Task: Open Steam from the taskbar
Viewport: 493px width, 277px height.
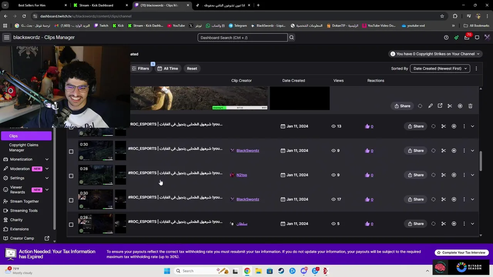Action: click(281, 271)
